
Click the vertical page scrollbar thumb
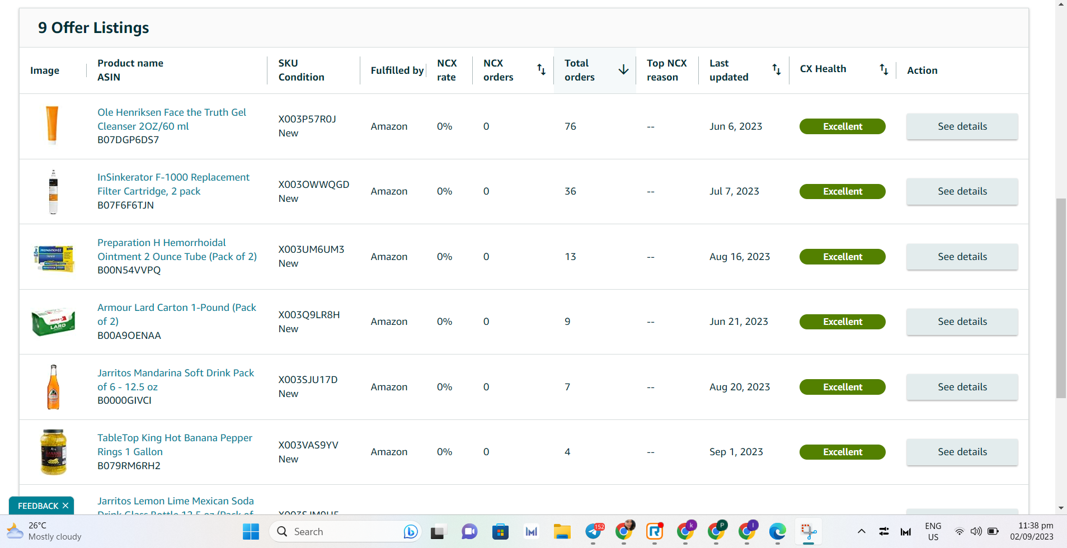coord(1061,298)
